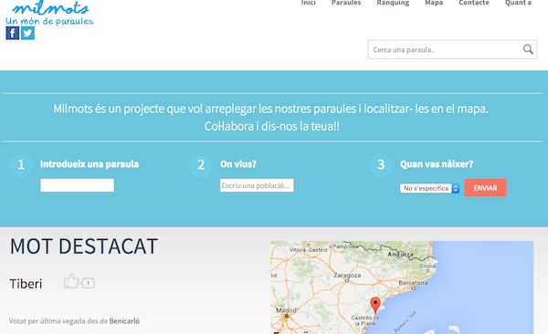Click the search magnifying glass icon
The height and width of the screenshot is (334, 548).
click(528, 49)
